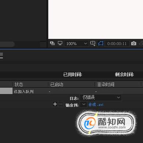Click the partially visible Show Snapshot icon
This screenshot has width=143, height=143.
tap(141, 44)
